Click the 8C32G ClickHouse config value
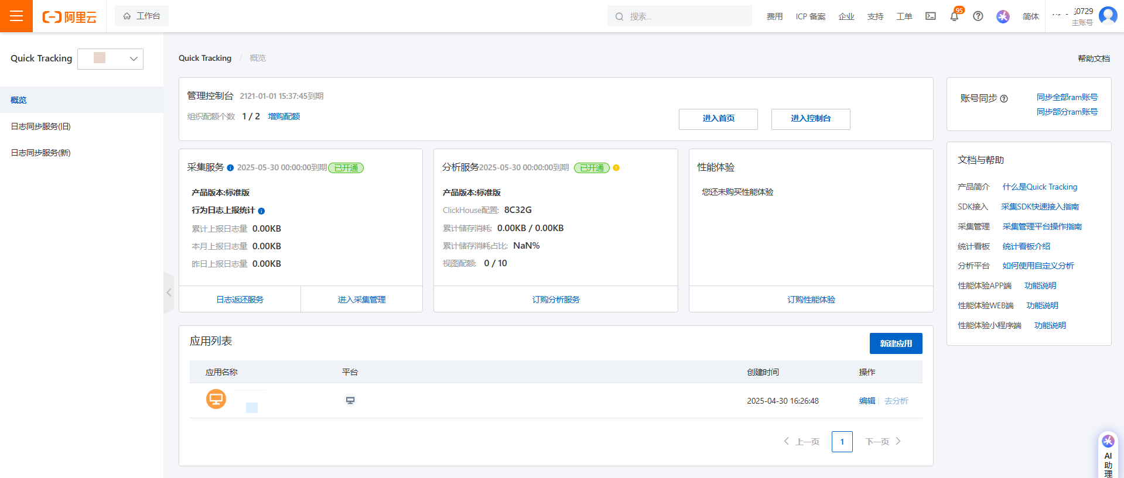The height and width of the screenshot is (478, 1124). pos(518,210)
